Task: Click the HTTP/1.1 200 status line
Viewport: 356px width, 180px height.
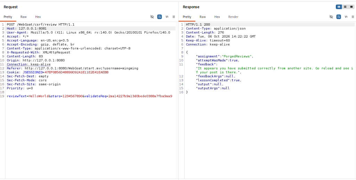Action: point(198,25)
